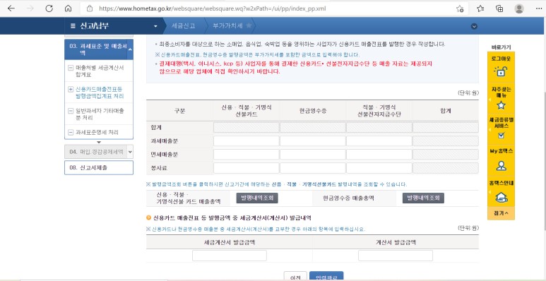The width and height of the screenshot is (546, 281).
Task: Open 매출처별 세금계산서 합계표 menu item
Action: pyautogui.click(x=100, y=71)
